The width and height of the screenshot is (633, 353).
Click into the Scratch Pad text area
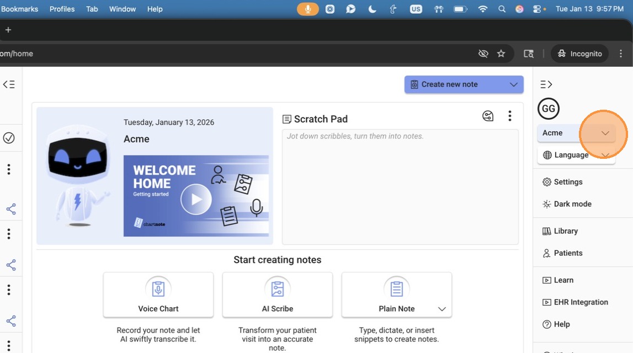[400, 187]
